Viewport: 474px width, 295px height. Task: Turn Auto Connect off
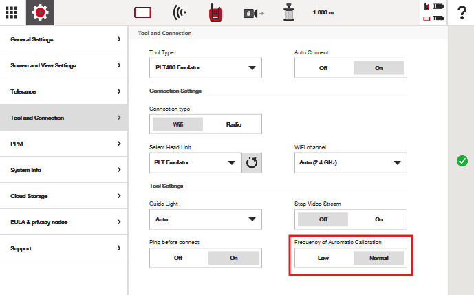click(x=323, y=68)
